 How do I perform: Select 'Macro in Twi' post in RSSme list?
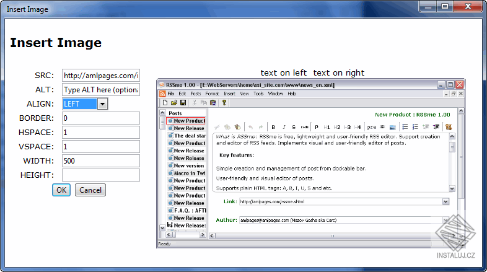coord(186,173)
